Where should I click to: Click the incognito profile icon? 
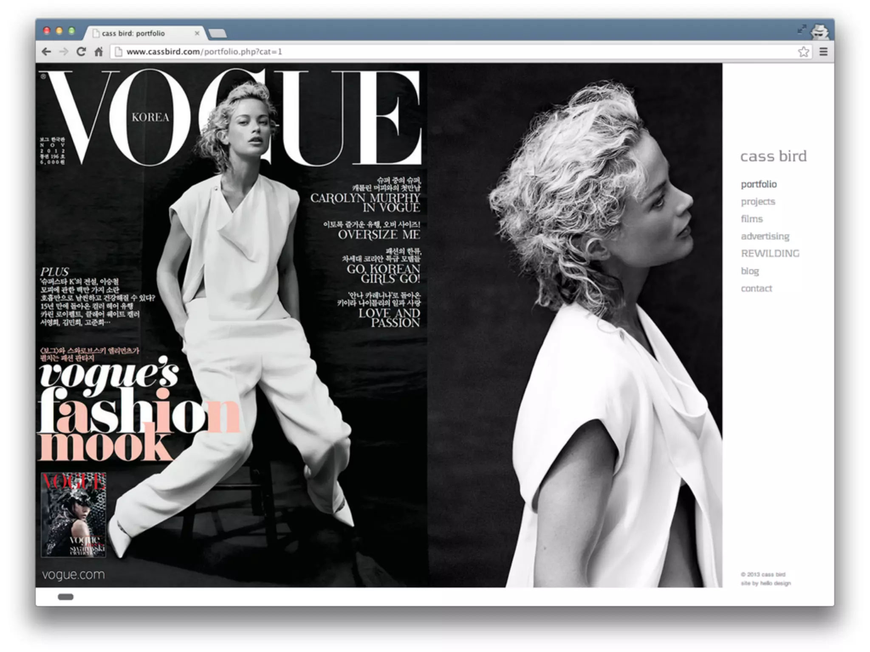pos(819,31)
